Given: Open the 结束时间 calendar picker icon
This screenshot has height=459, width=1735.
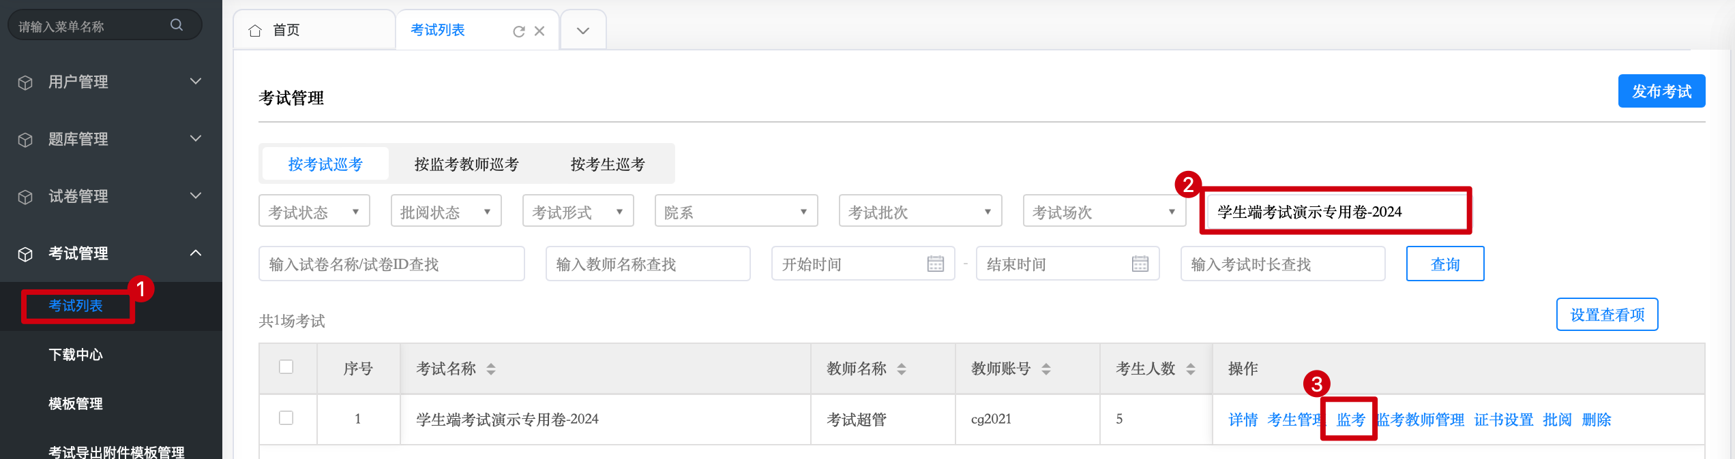Looking at the screenshot, I should point(1140,264).
